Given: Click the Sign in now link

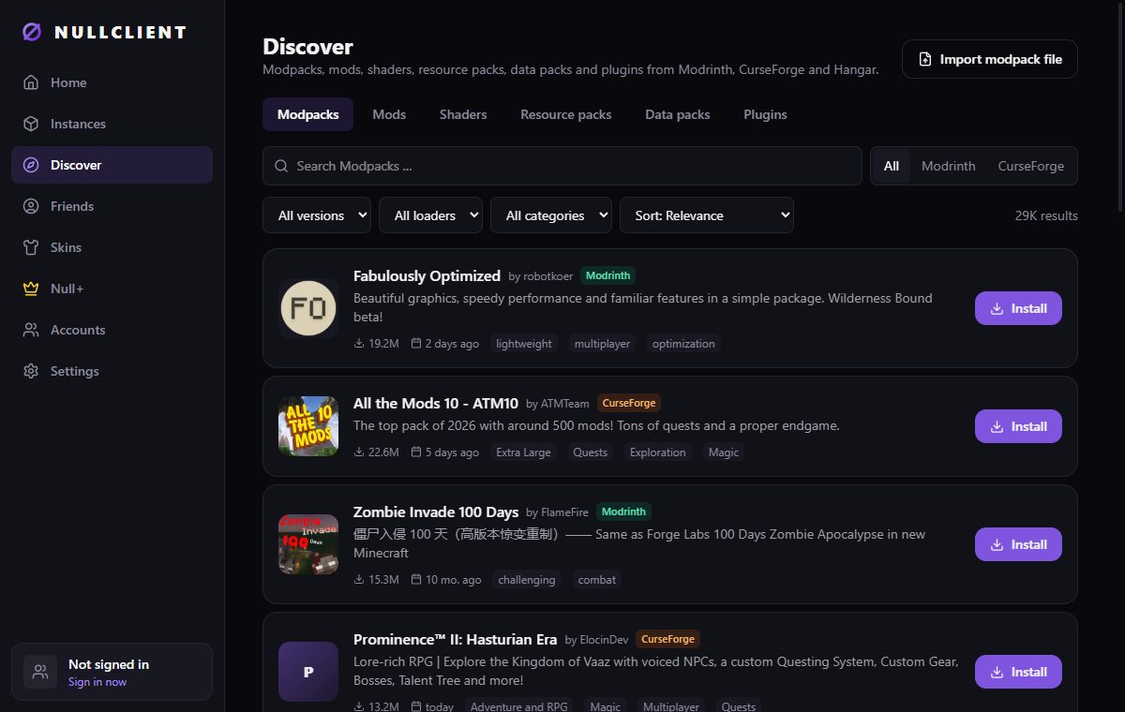Looking at the screenshot, I should [97, 682].
